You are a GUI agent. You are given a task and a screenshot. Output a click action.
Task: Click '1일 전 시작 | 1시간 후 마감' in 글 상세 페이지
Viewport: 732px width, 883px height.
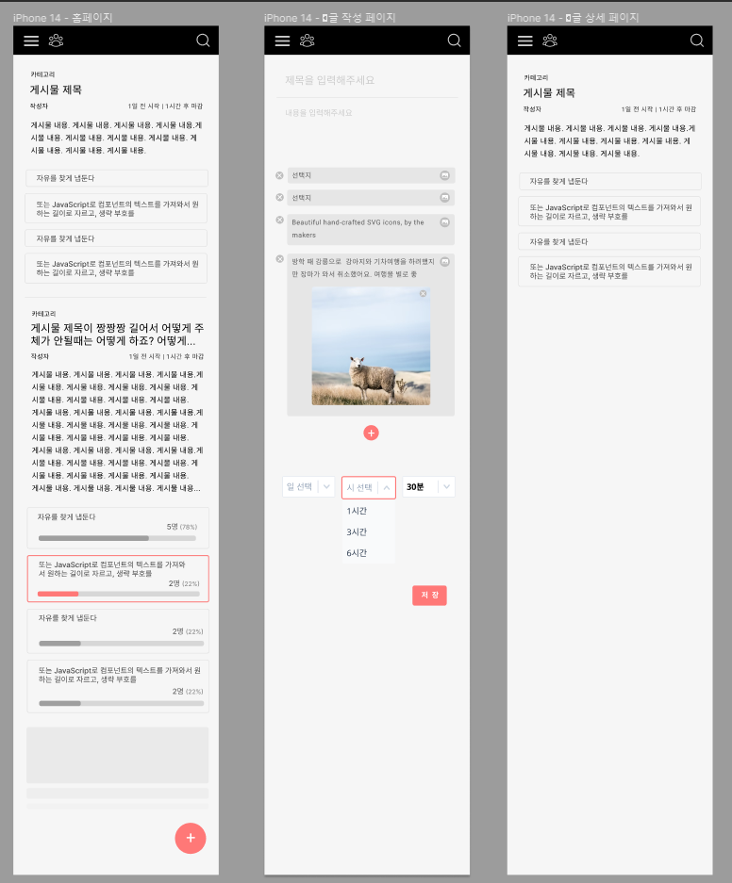coord(658,109)
